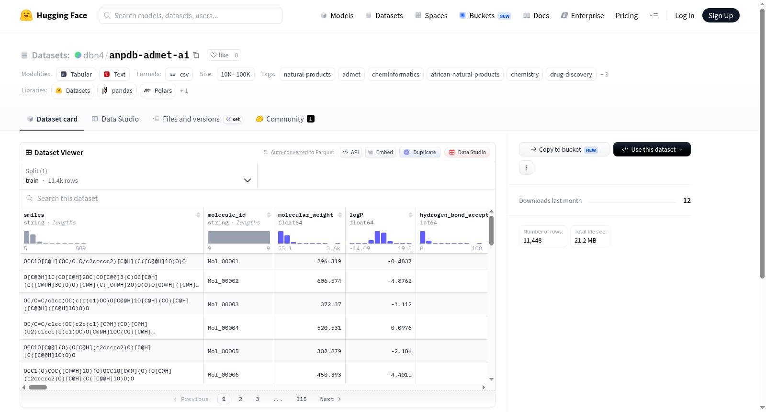This screenshot has height=412, width=766.
Task: Go to the Community tab
Action: (285, 119)
